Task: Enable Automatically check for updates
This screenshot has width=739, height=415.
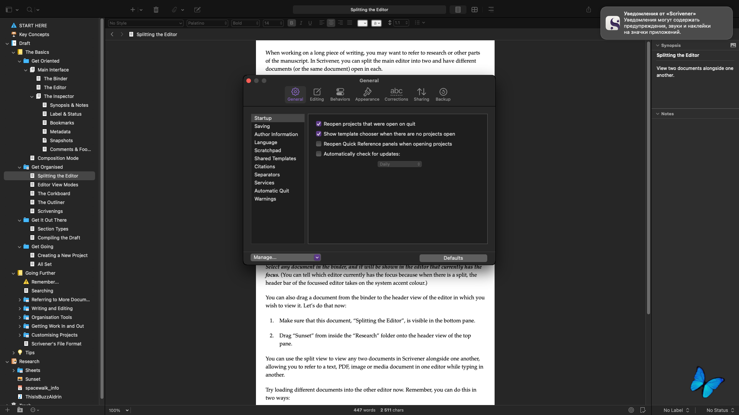Action: point(319,154)
